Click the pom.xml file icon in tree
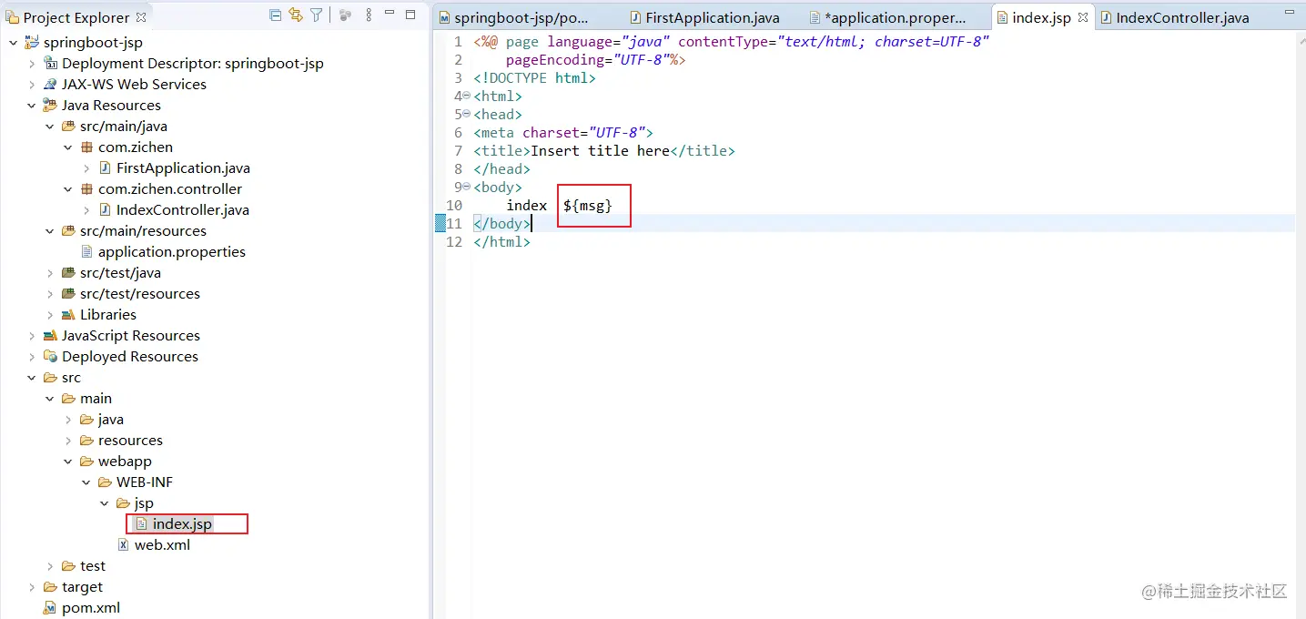 [x=51, y=608]
